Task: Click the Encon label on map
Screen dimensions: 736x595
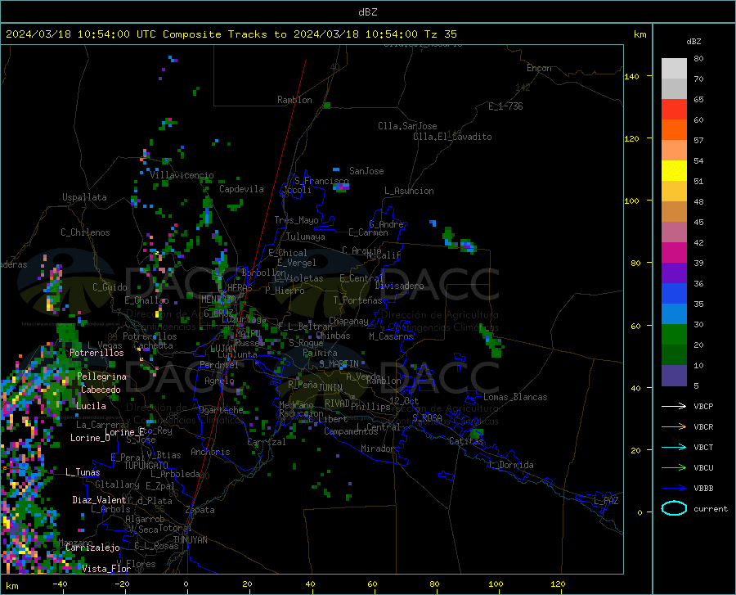Action: pos(539,68)
